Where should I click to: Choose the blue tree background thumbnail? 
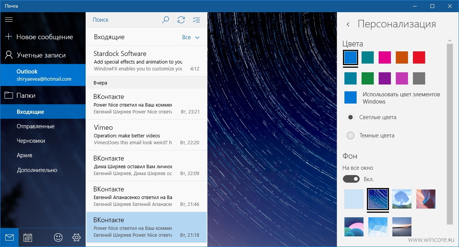tap(402, 199)
